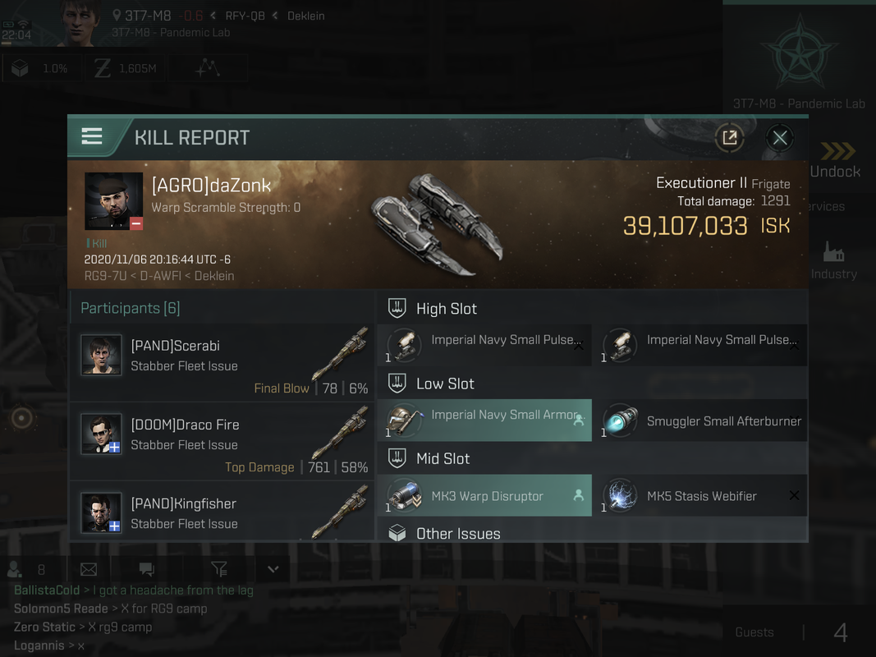The height and width of the screenshot is (657, 876).
Task: Expand the Other Issues section
Action: click(x=592, y=533)
